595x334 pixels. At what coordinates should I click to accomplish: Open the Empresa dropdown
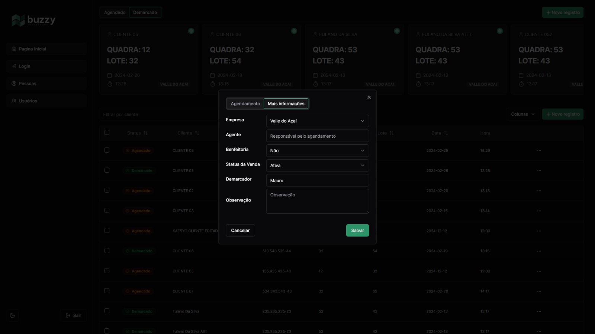point(317,121)
